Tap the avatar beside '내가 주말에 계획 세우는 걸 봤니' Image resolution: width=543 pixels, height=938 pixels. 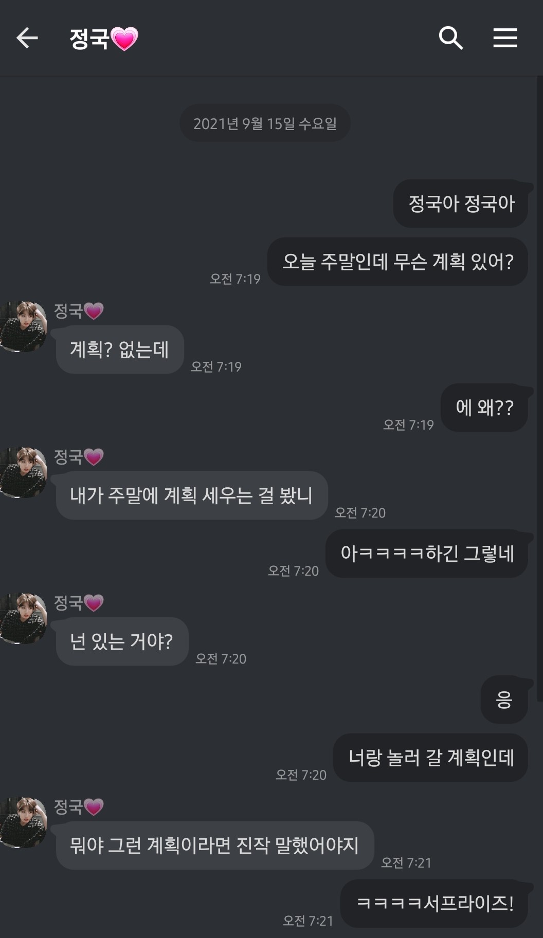pyautogui.click(x=24, y=473)
